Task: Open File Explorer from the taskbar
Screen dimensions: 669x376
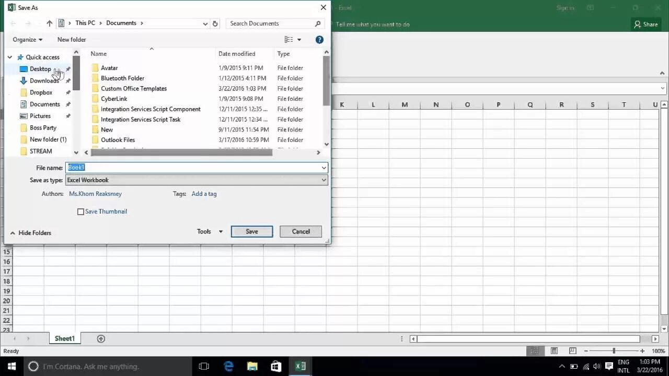Action: point(252,366)
